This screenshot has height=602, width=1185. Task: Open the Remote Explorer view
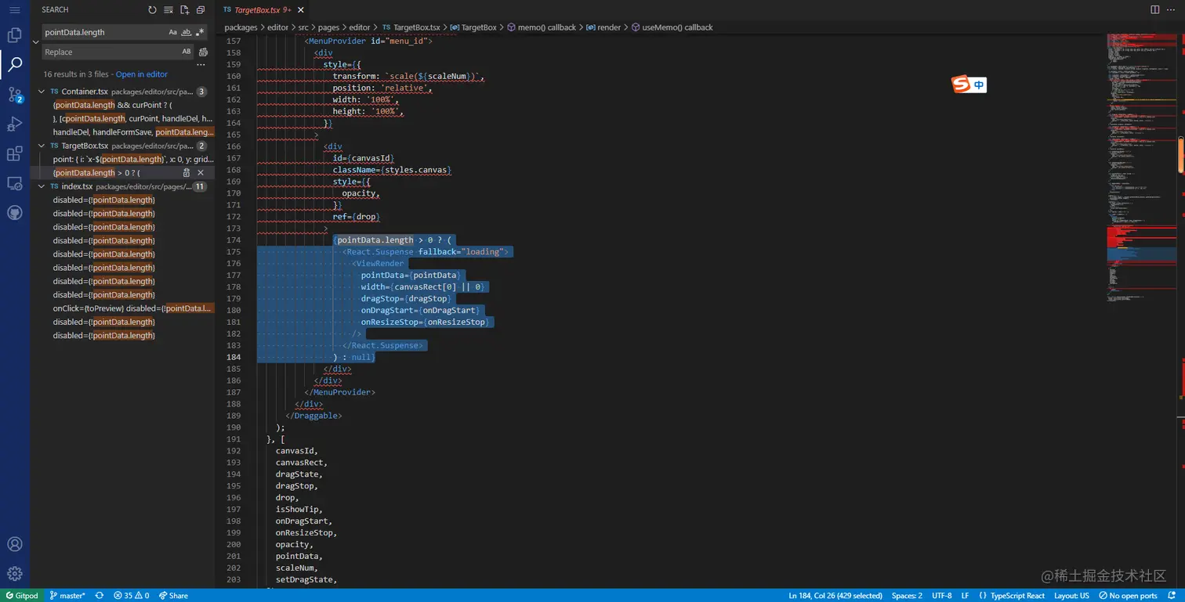[14, 184]
